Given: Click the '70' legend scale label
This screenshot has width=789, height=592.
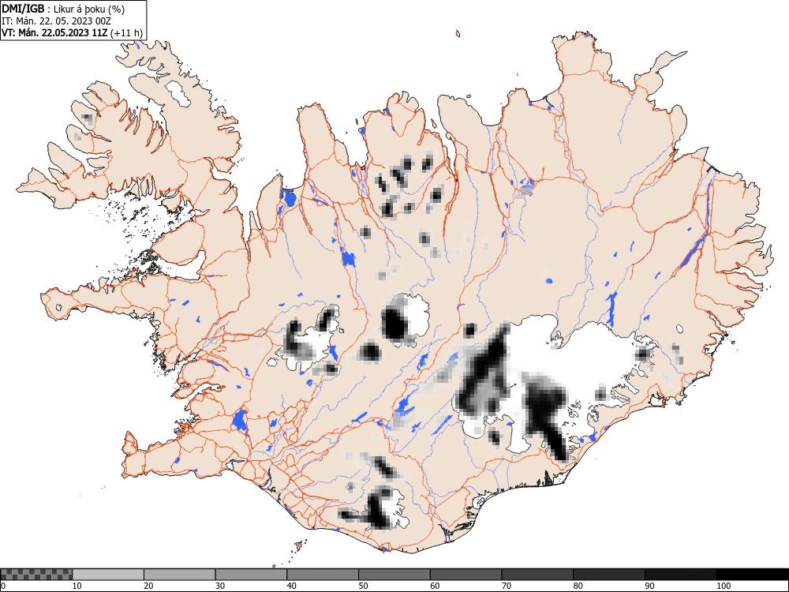Looking at the screenshot, I should pos(507,586).
